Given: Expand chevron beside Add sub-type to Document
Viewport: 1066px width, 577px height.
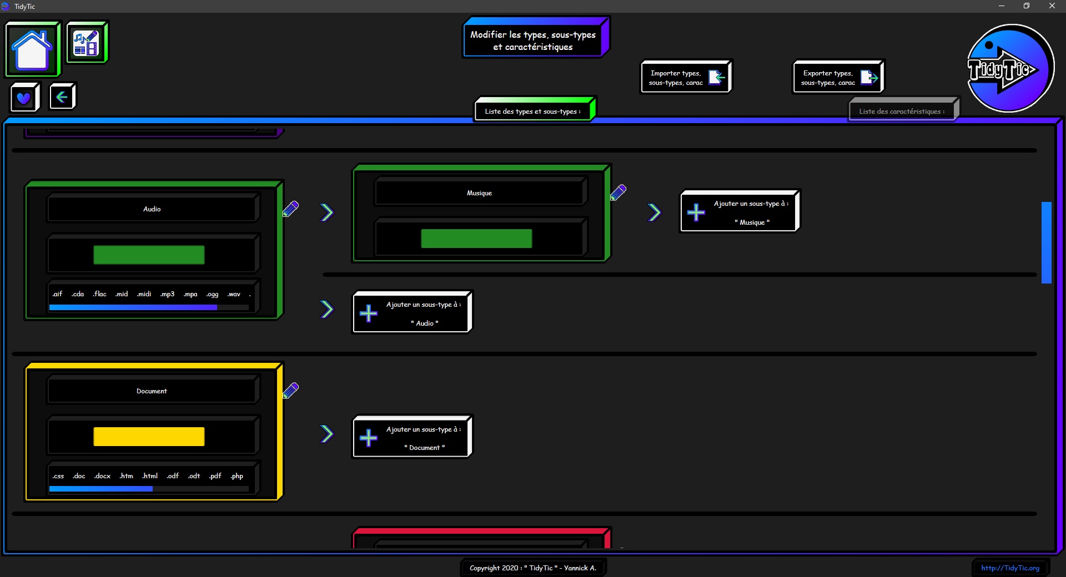Looking at the screenshot, I should tap(327, 434).
